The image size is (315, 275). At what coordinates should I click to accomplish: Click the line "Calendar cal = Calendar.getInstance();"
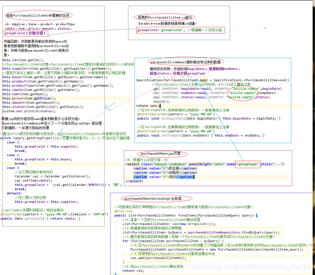click(x=53, y=176)
